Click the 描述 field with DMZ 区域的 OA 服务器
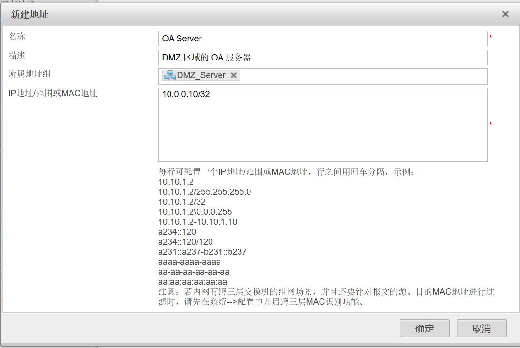Image resolution: width=520 pixels, height=348 pixels. [x=323, y=58]
